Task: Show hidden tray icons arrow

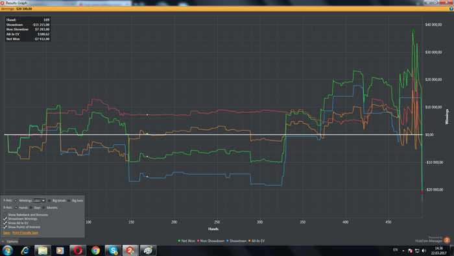Action: pos(403,251)
